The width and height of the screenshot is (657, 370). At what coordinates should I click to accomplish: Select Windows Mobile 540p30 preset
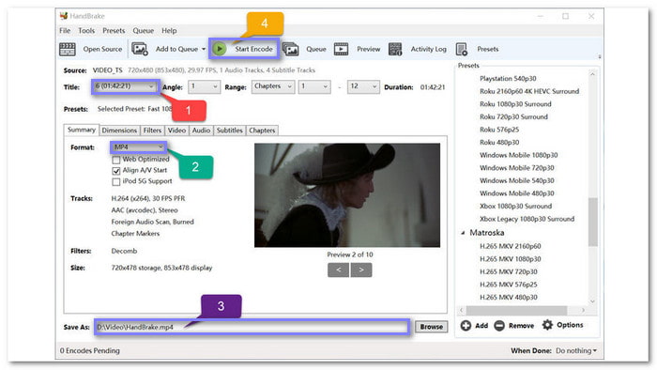pos(516,180)
